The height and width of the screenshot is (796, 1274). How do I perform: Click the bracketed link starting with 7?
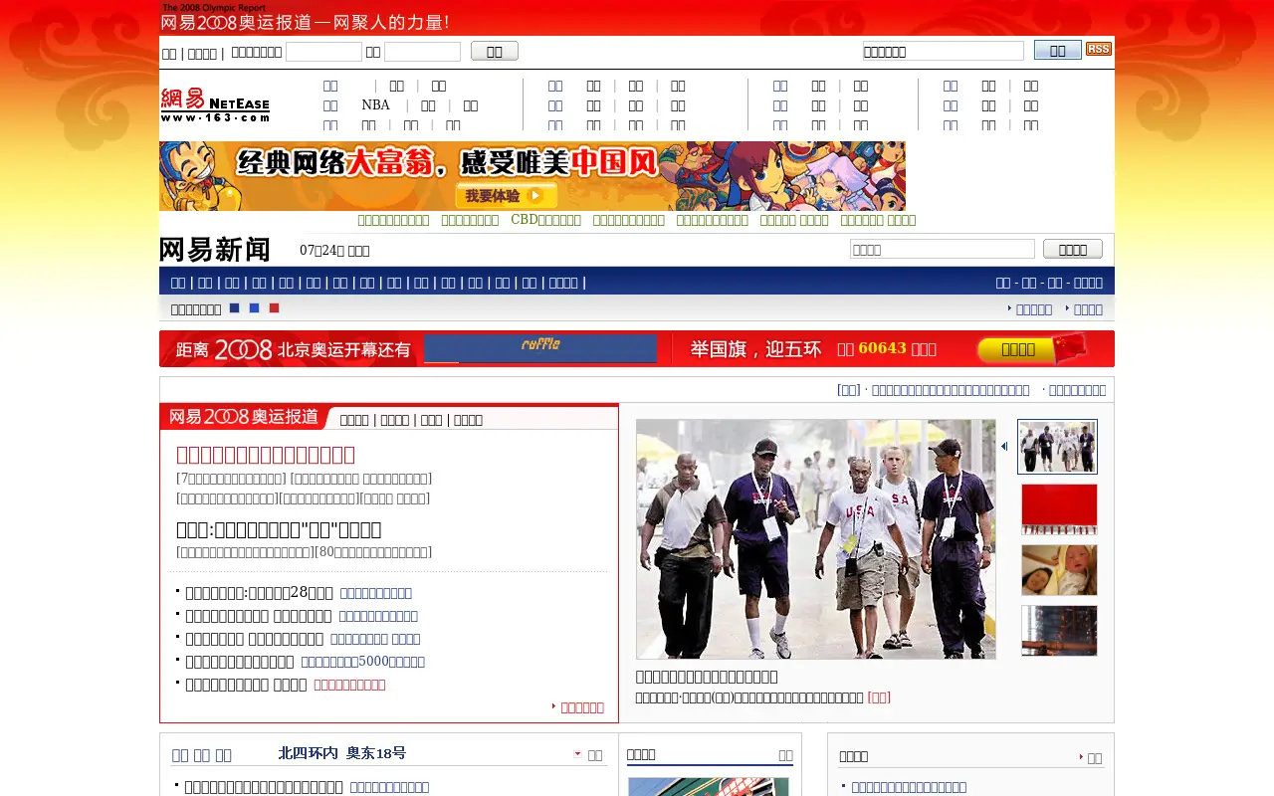coord(232,479)
